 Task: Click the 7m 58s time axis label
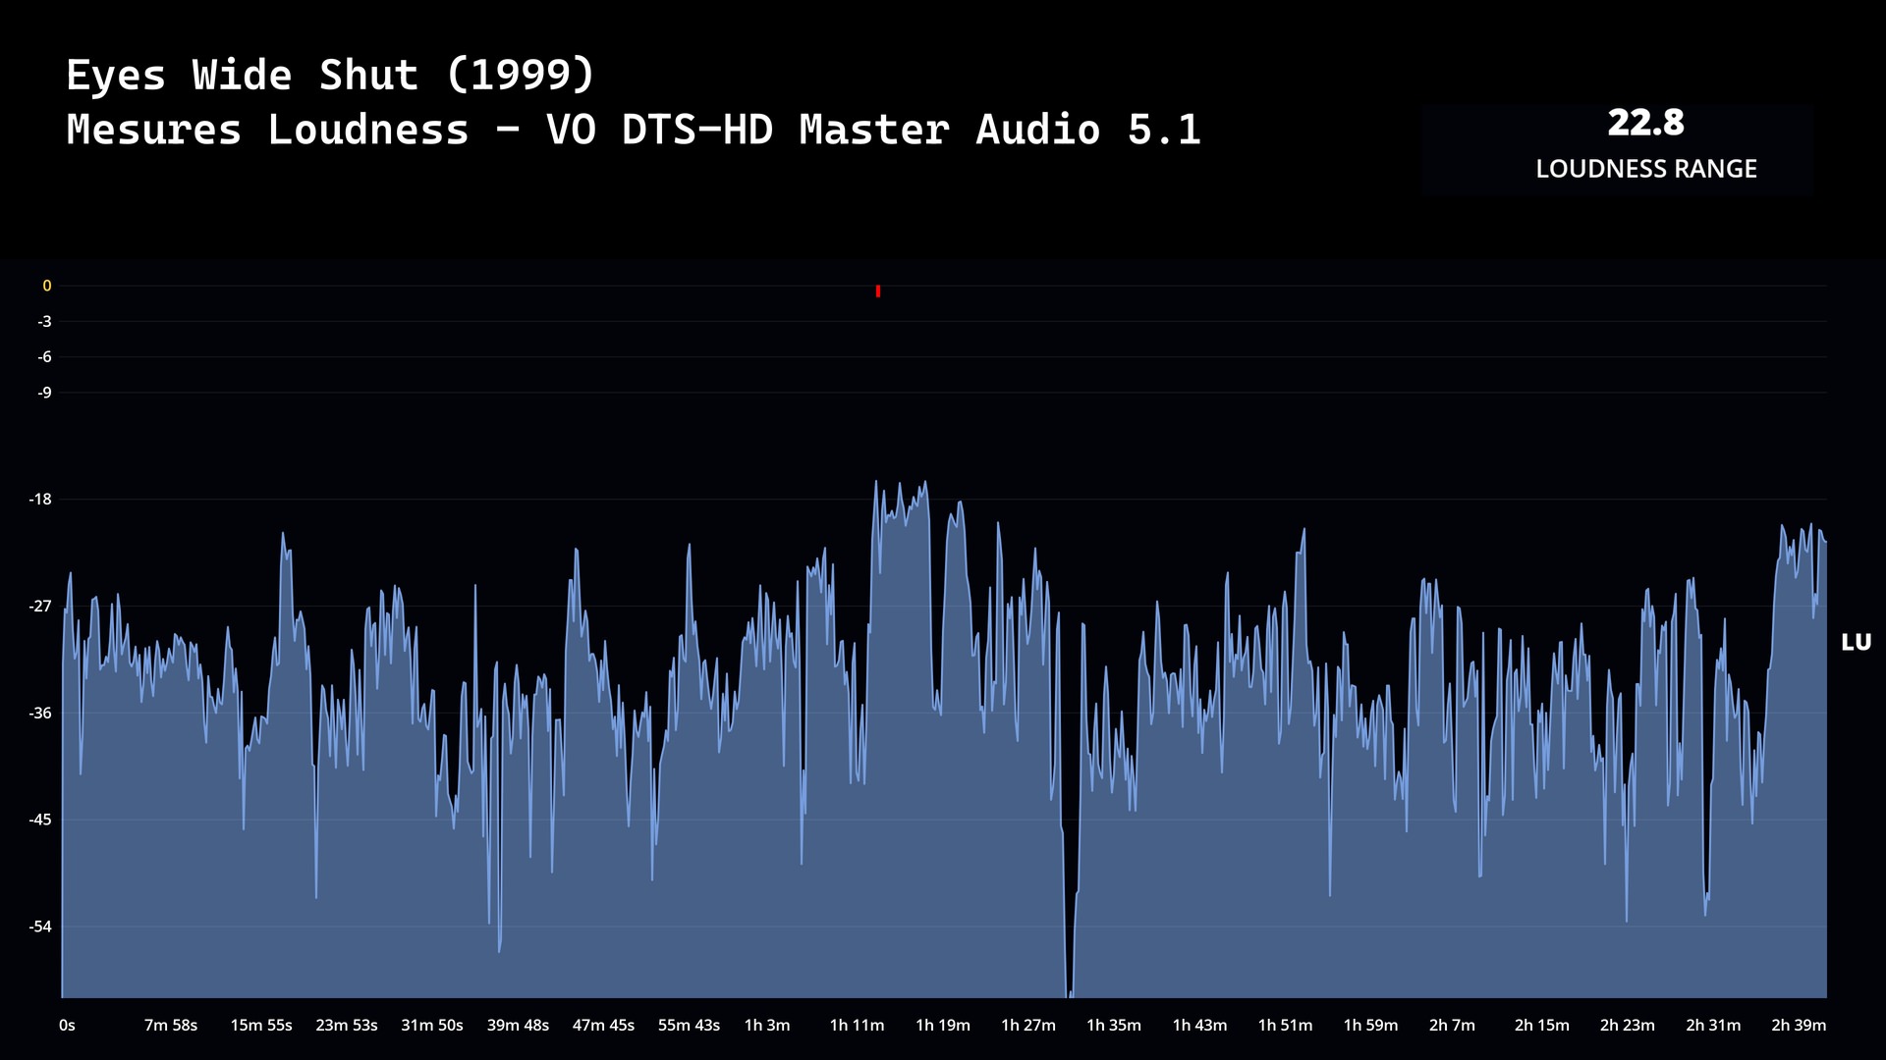[x=171, y=1025]
